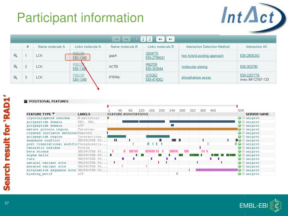This screenshot has width=288, height=216.
Task: Open P60709 link for ACTB
Action: click(x=151, y=64)
